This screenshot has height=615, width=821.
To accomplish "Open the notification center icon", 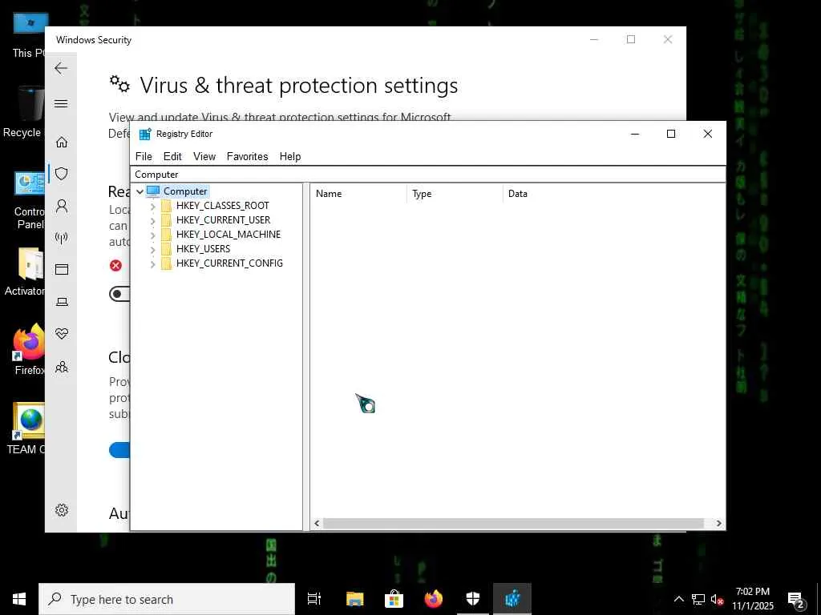I will pos(795,599).
